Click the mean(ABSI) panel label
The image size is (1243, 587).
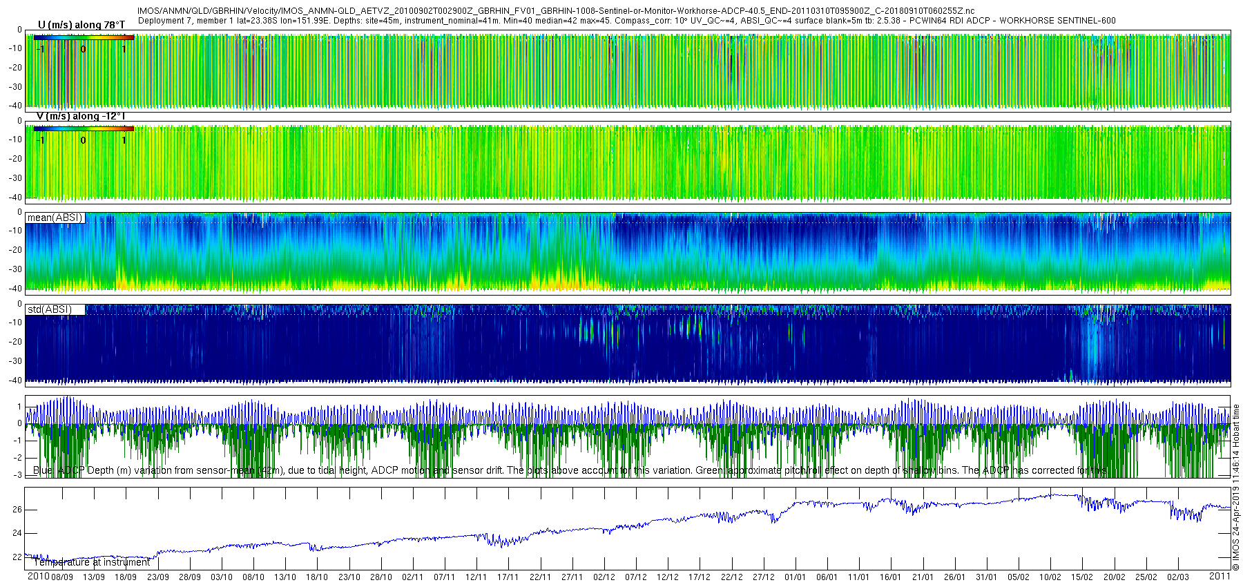pyautogui.click(x=55, y=218)
